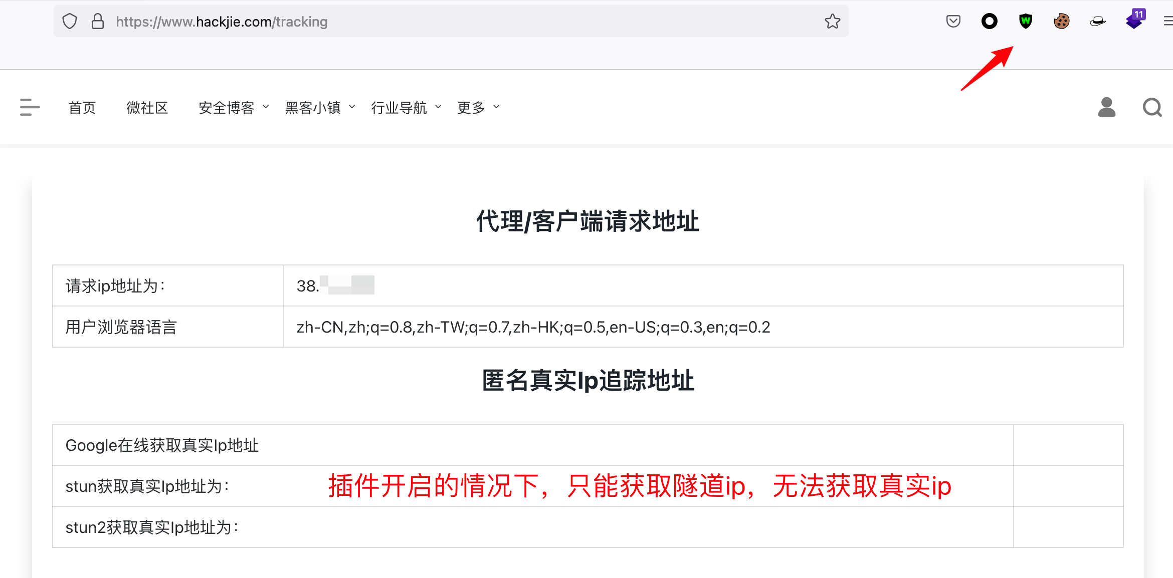Image resolution: width=1173 pixels, height=578 pixels.
Task: Toggle the green W shield WebRTC extension
Action: (x=1025, y=22)
